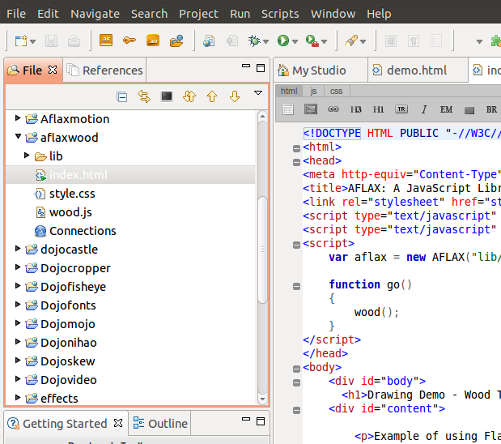Click the insert link chain icon
Image resolution: width=501 pixels, height=444 pixels.
(x=333, y=109)
